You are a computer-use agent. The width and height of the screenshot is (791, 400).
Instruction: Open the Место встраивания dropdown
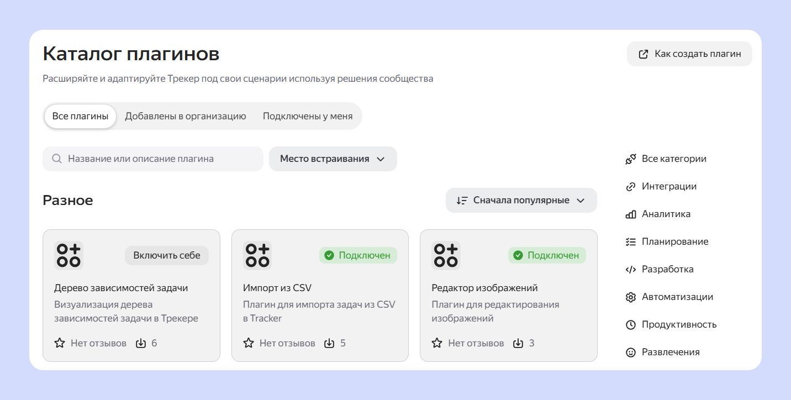[x=333, y=159]
